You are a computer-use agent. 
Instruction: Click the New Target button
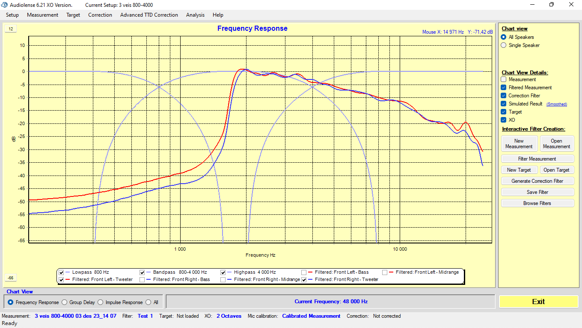point(519,170)
